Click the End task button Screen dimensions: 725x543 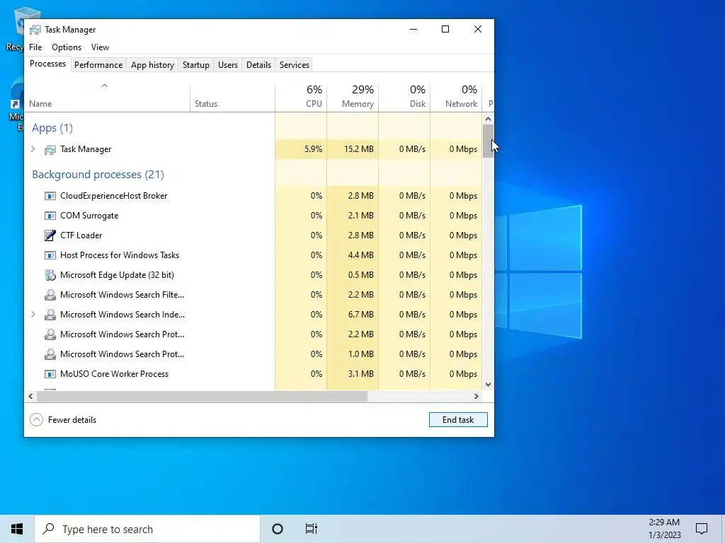458,420
